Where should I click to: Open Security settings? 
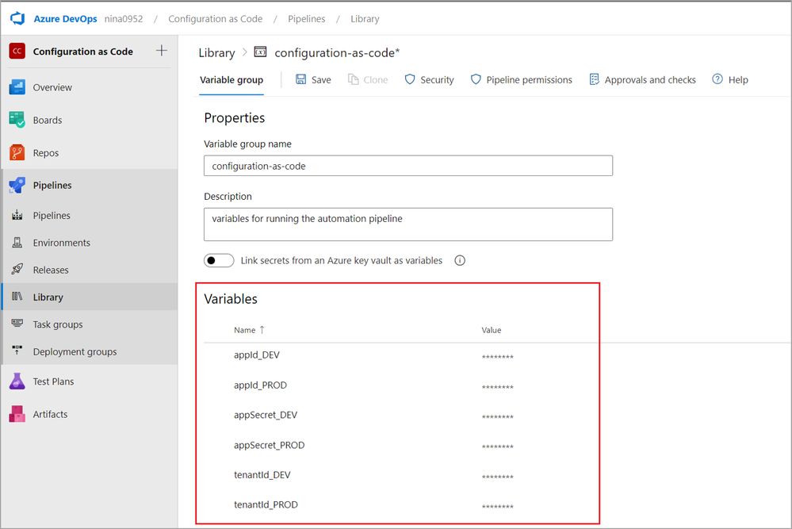[430, 79]
